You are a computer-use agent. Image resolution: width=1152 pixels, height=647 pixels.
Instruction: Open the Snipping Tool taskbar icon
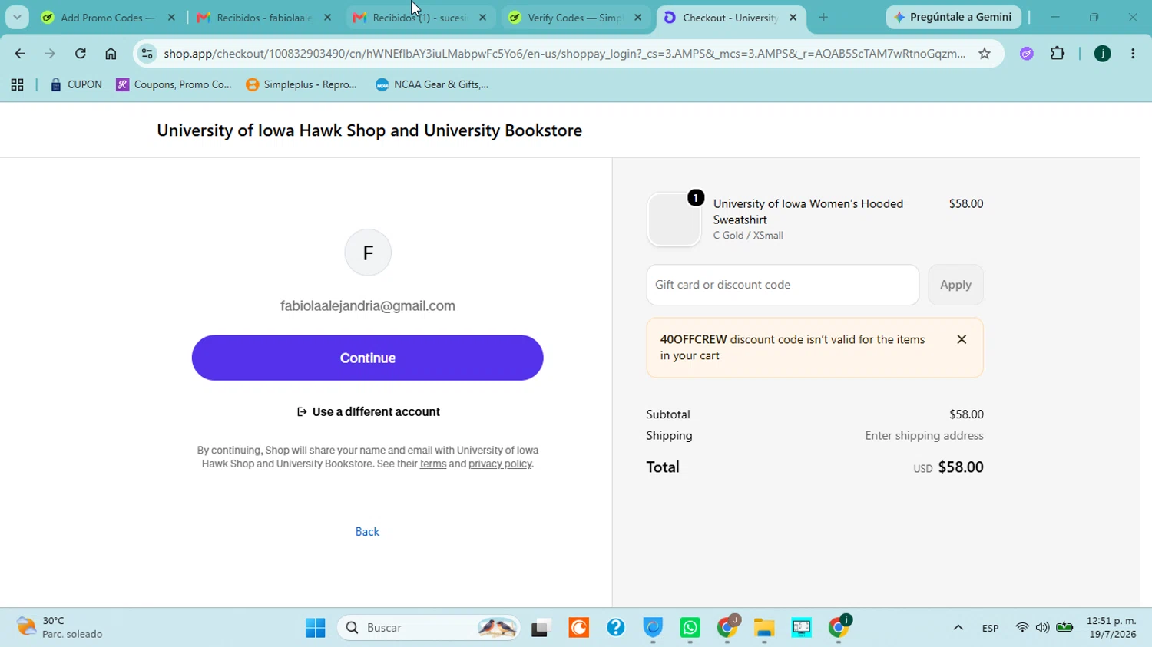801,628
